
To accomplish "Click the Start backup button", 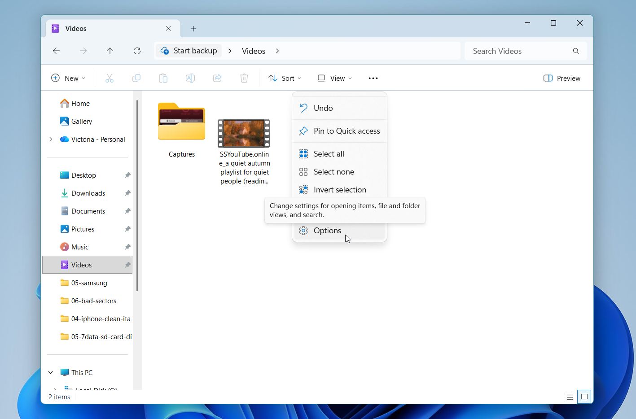I will [x=189, y=51].
